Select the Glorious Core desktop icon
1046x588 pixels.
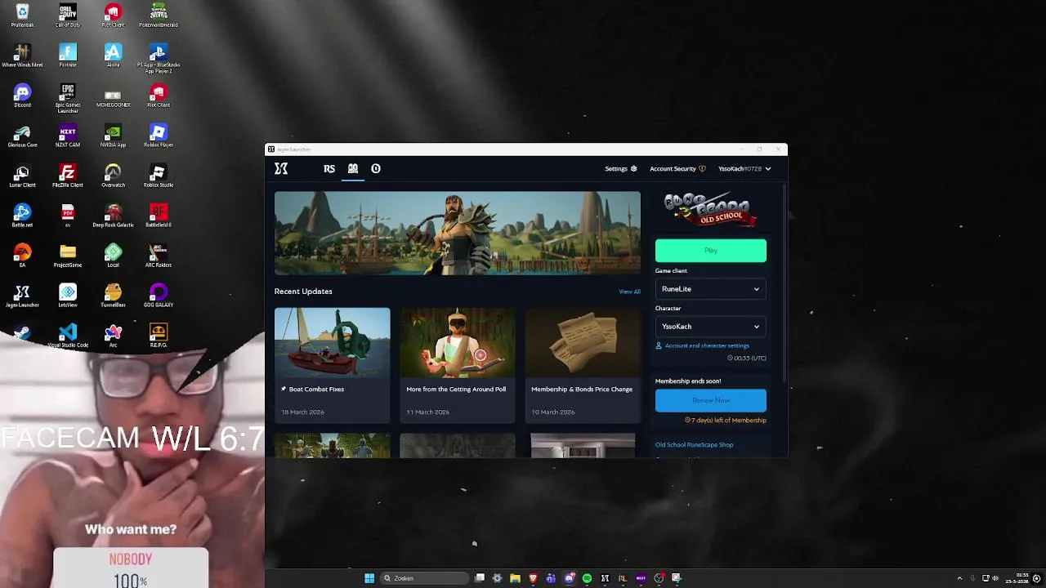pos(22,136)
